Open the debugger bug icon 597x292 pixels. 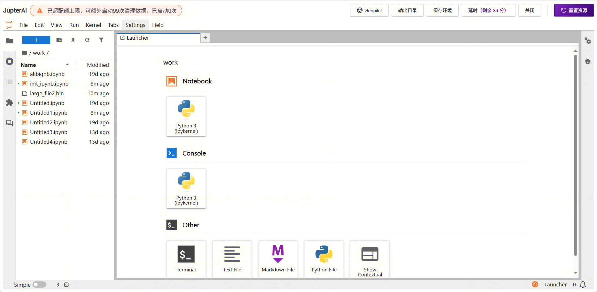click(x=588, y=62)
